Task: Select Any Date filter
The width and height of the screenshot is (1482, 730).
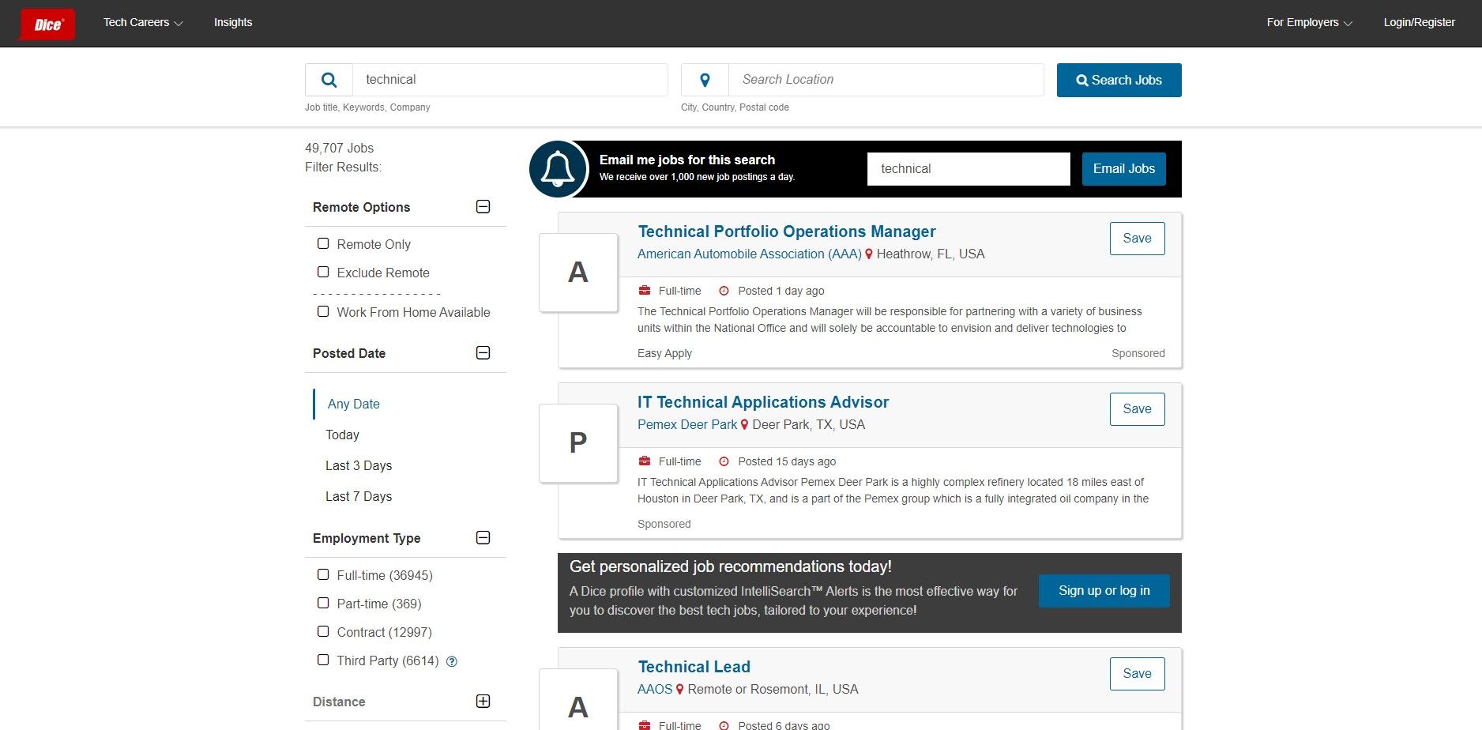Action: (x=354, y=404)
